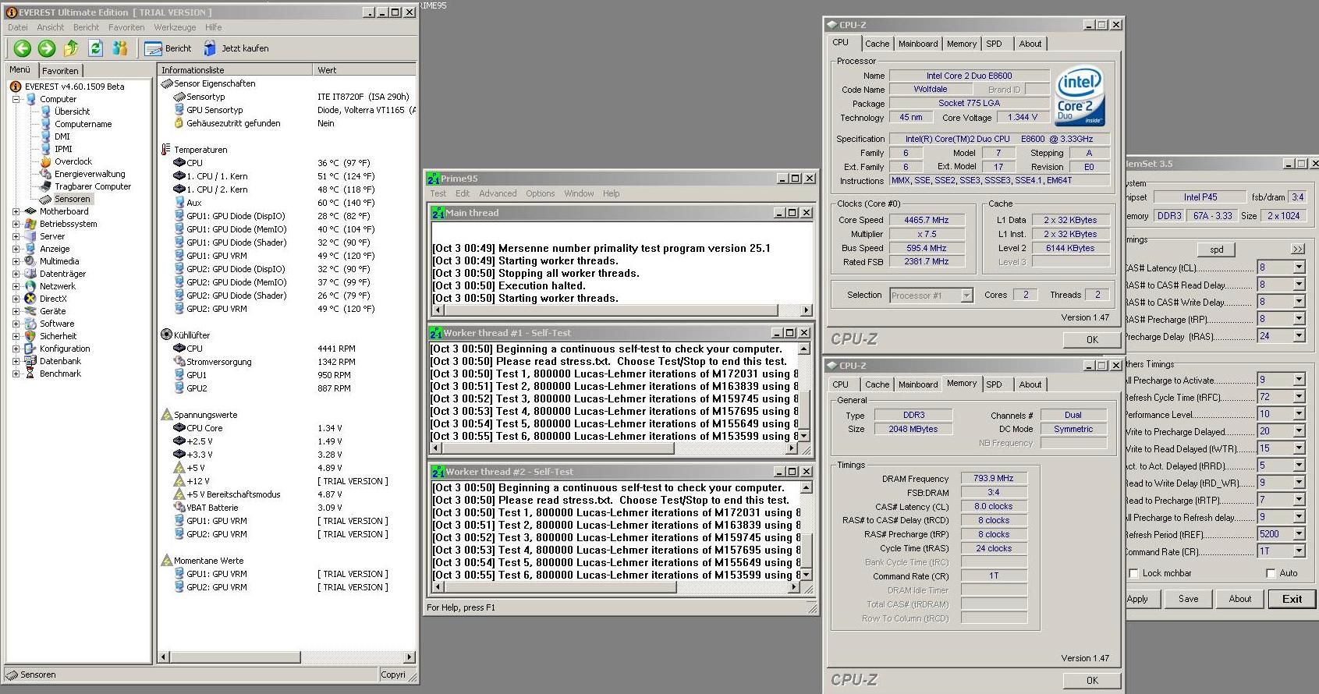This screenshot has width=1319, height=694.
Task: Click the Motherboard icon in EVEREST tree
Action: point(30,211)
